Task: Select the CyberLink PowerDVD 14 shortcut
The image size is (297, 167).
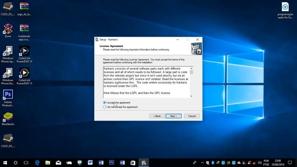Action: coord(24,54)
